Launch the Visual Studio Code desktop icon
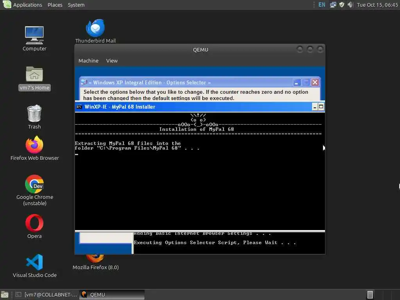The height and width of the screenshot is (300, 400). 34,266
